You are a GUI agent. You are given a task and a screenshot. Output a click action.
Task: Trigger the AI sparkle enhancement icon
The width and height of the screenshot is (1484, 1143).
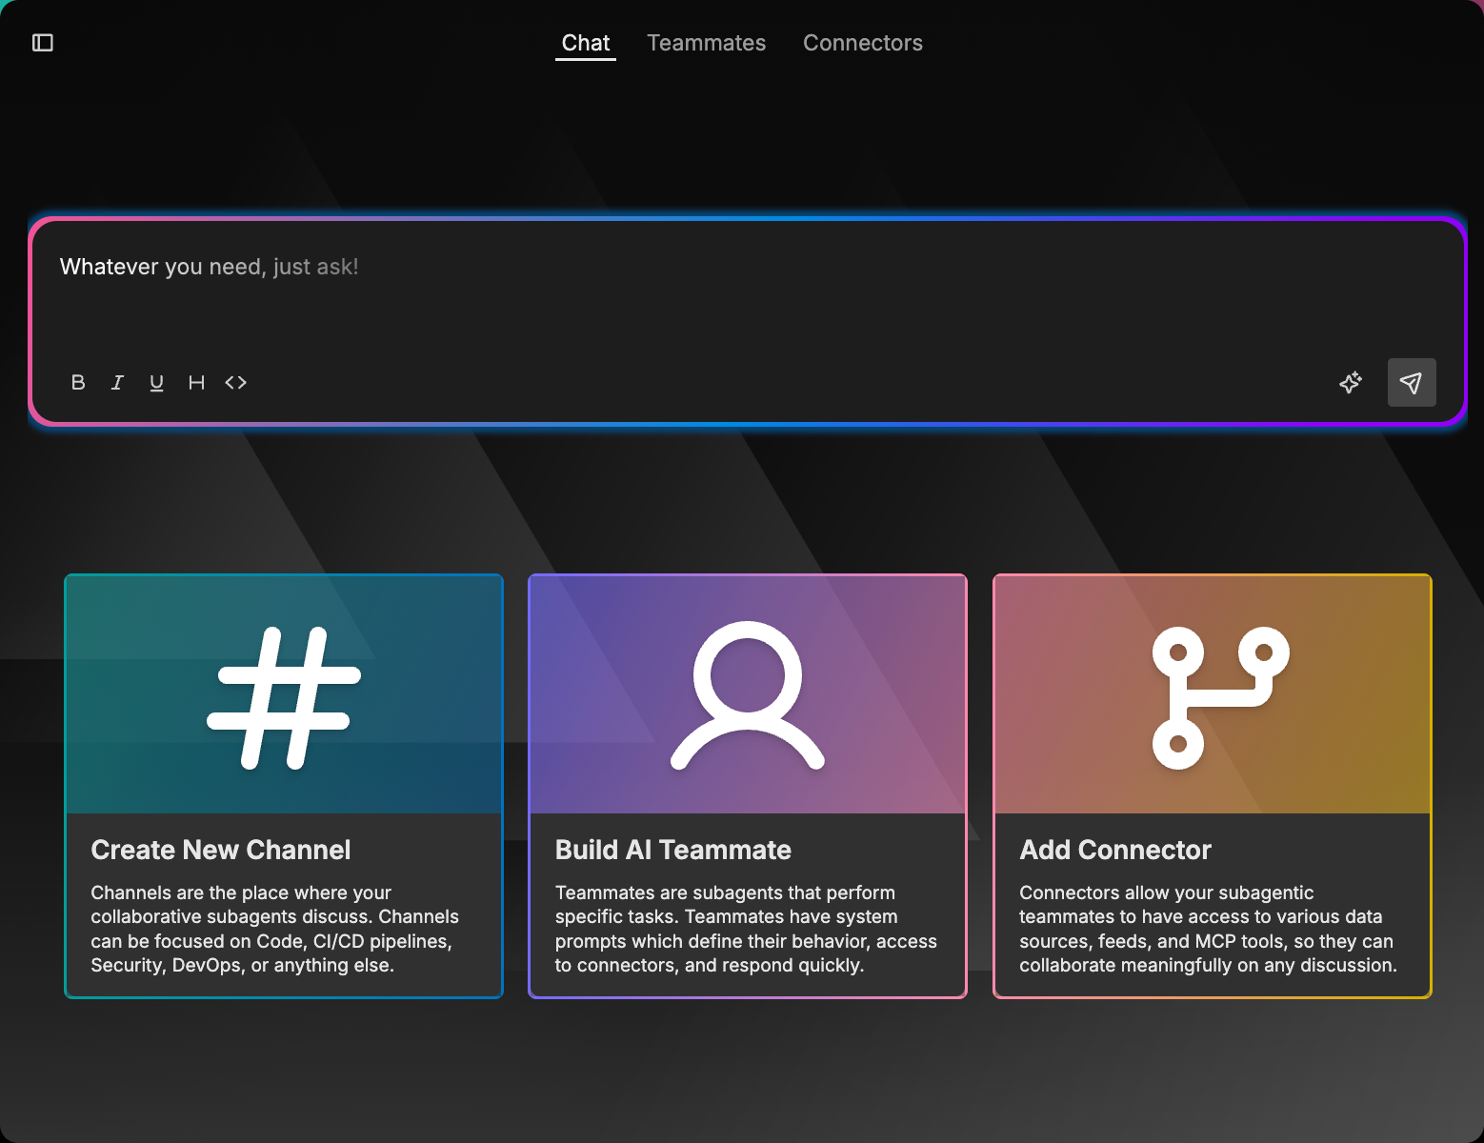pyautogui.click(x=1350, y=382)
